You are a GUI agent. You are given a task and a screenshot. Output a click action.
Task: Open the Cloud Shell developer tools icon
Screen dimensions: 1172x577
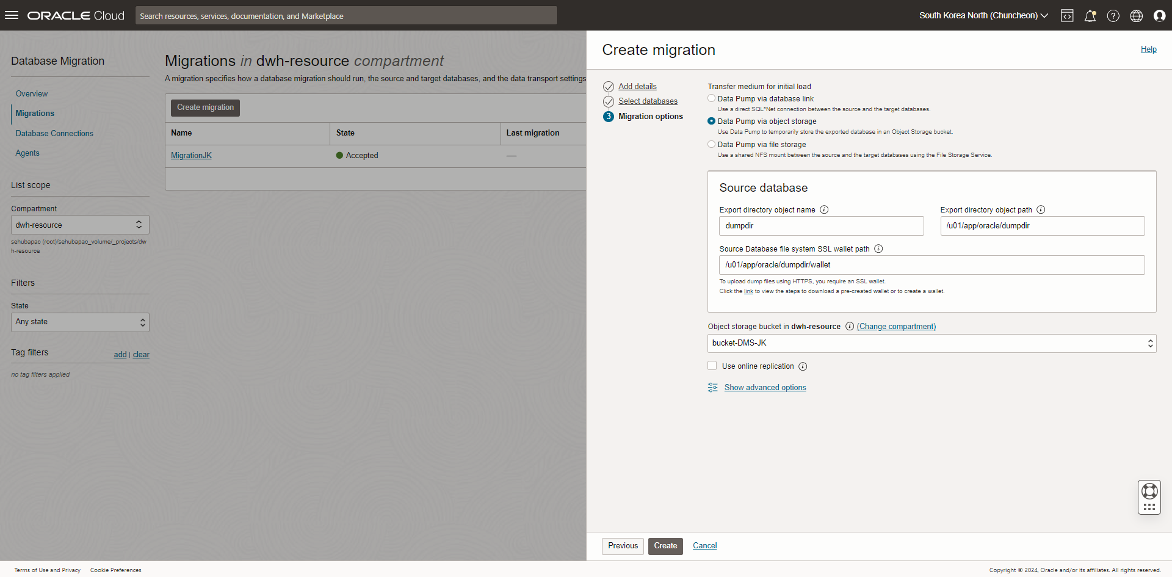(1067, 16)
